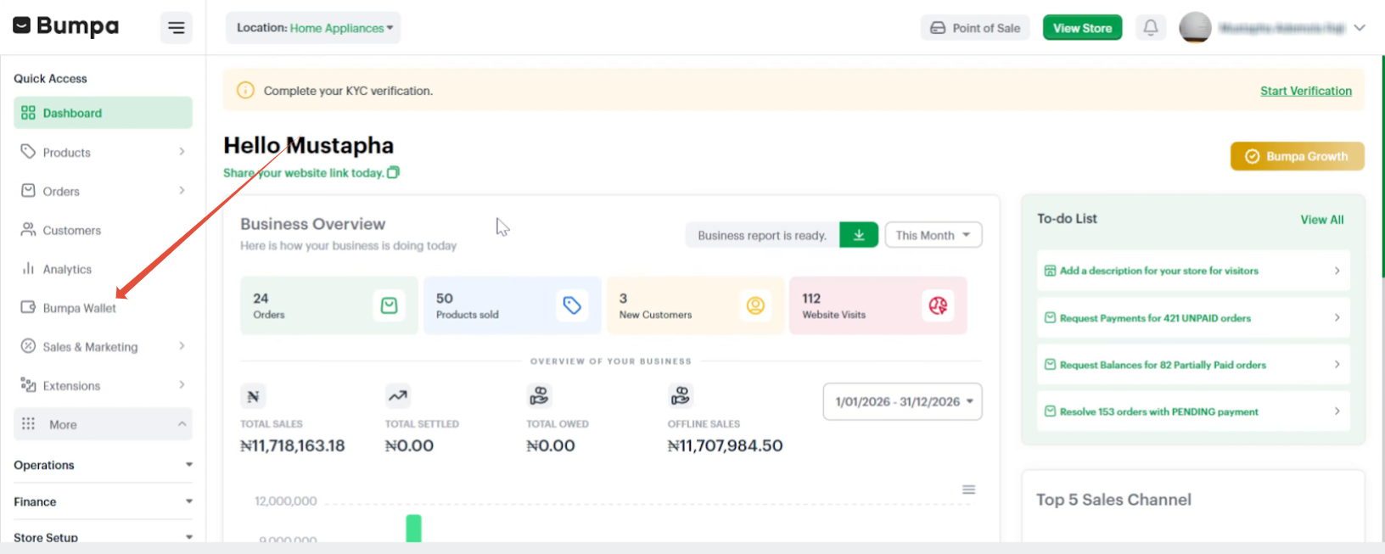Open Request Payments for 421 UNPAID orders
Viewport: 1385px width, 554px height.
[x=1192, y=318]
